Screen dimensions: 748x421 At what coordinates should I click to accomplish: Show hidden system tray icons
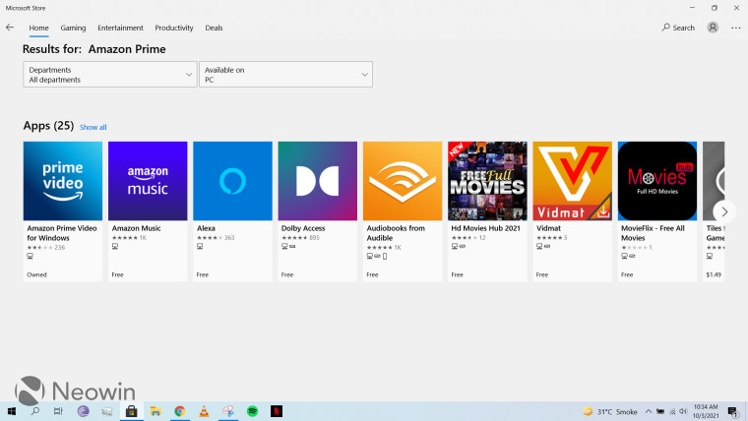pyautogui.click(x=649, y=411)
